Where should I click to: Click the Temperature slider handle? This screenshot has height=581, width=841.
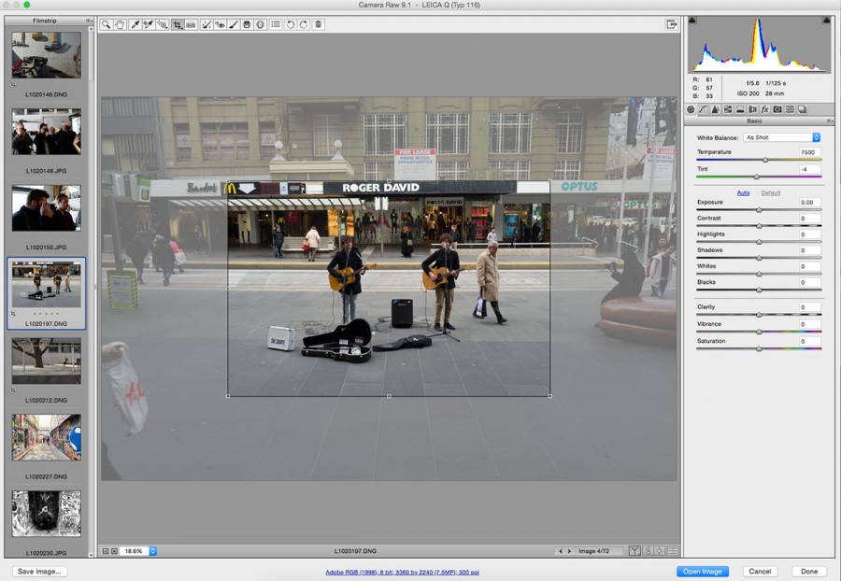[x=765, y=160]
